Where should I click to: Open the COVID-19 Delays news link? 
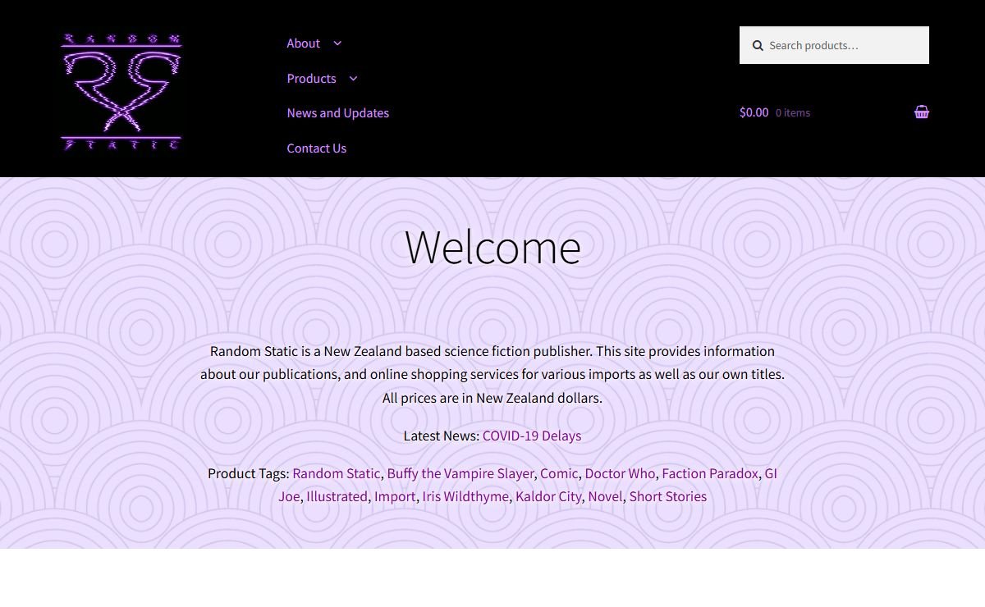pyautogui.click(x=532, y=436)
